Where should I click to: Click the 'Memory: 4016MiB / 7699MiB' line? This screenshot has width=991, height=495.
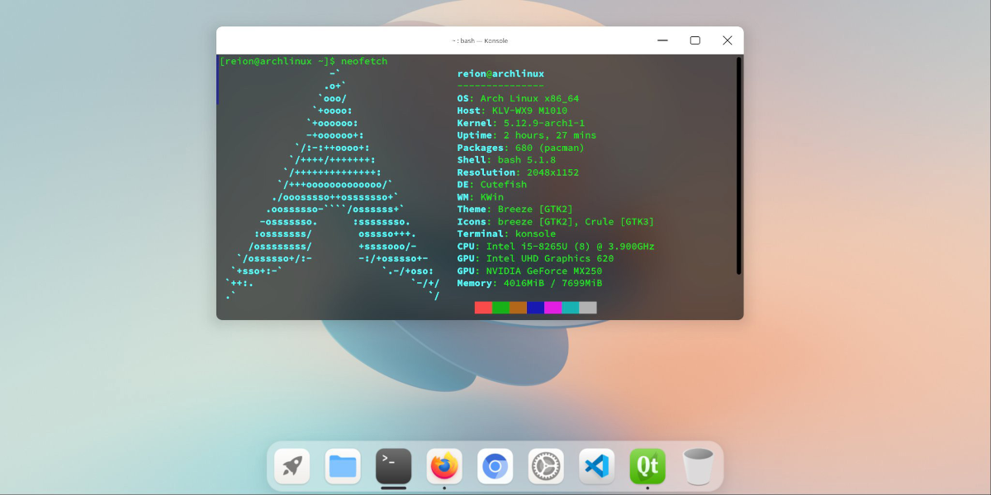pos(529,284)
